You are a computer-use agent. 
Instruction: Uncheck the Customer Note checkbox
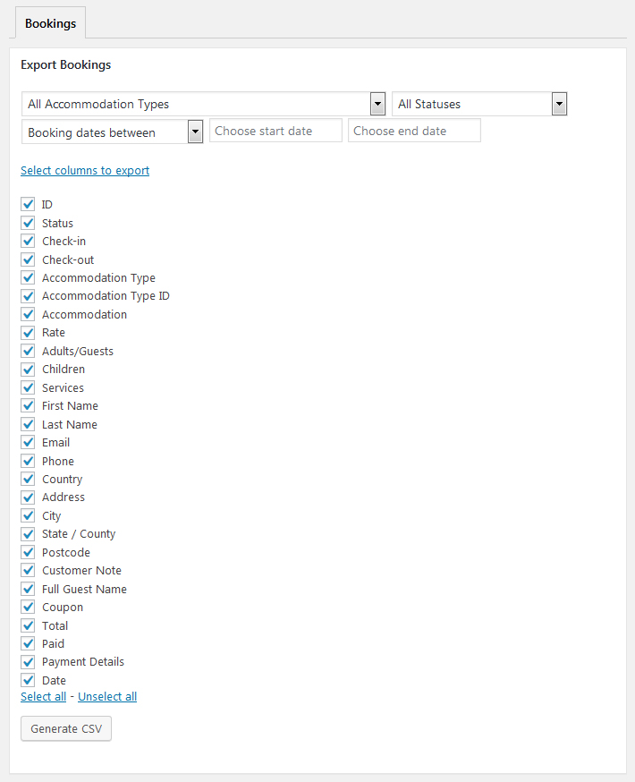pyautogui.click(x=28, y=571)
